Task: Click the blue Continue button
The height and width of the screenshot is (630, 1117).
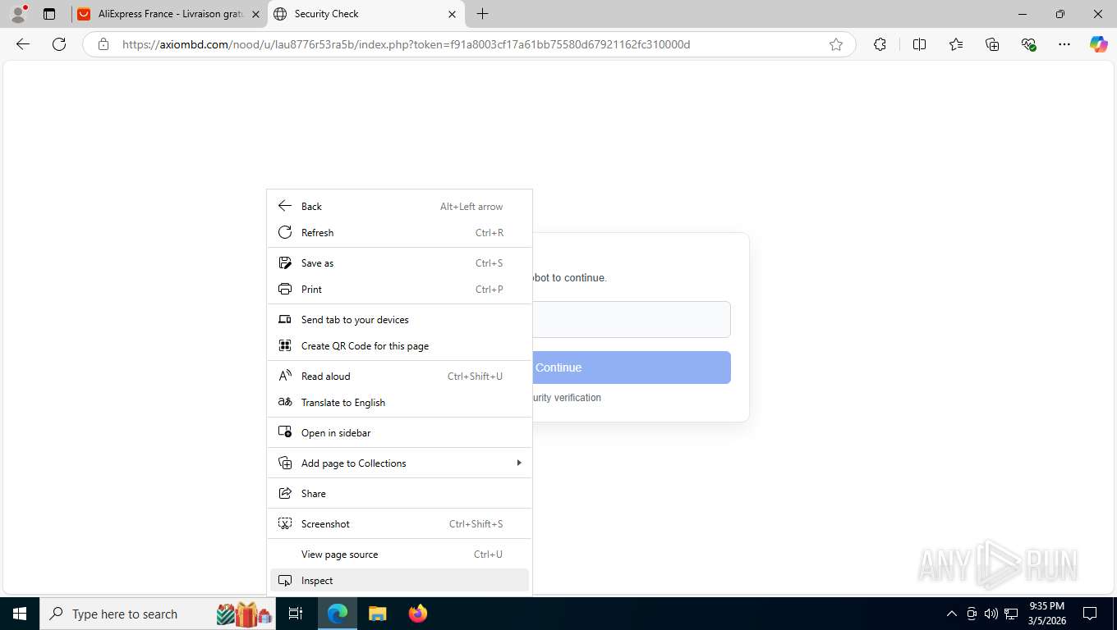Action: pos(631,367)
